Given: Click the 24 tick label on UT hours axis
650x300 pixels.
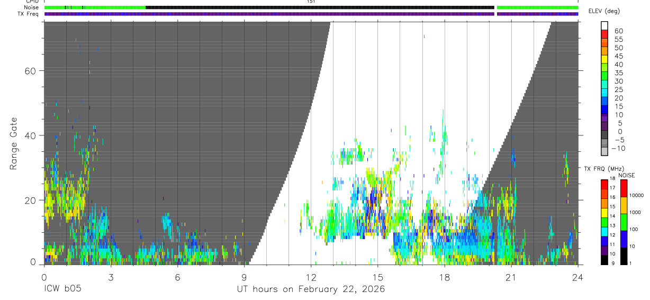Looking at the screenshot, I should click(577, 277).
